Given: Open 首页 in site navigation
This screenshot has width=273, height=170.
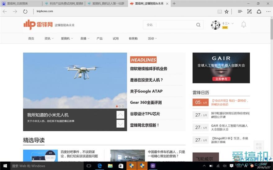Looking at the screenshot, I should [x=31, y=39].
